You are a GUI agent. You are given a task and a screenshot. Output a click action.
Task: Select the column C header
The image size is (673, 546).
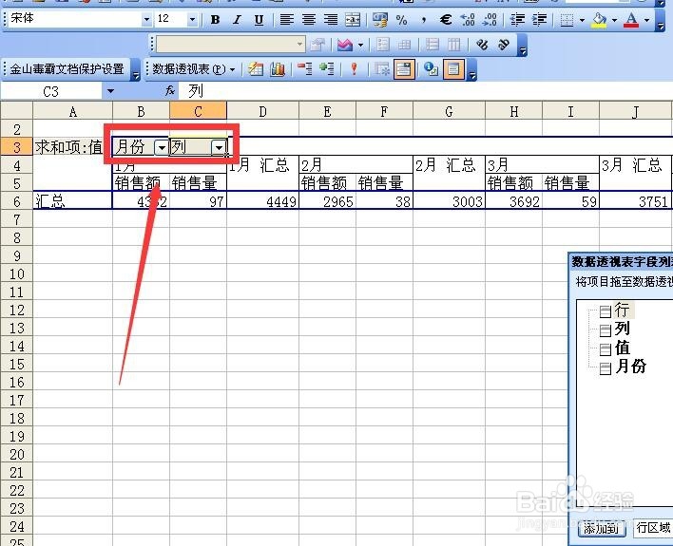(198, 111)
